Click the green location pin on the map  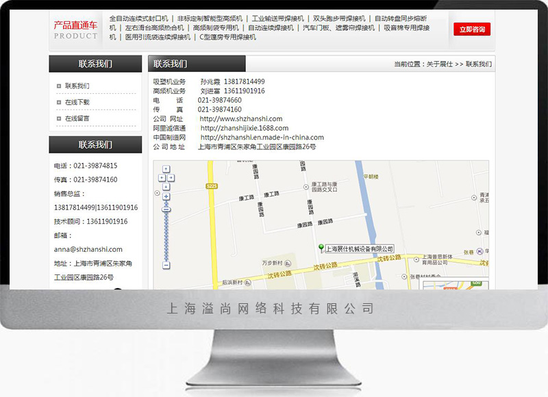click(x=321, y=247)
